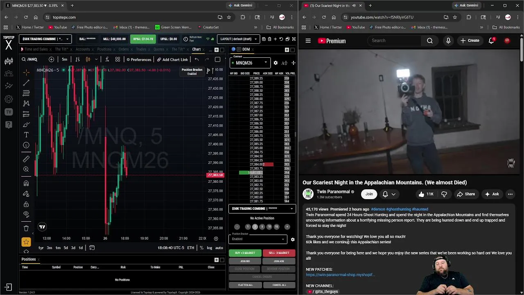
Task: Select the 1d date range
Action: coord(81,247)
